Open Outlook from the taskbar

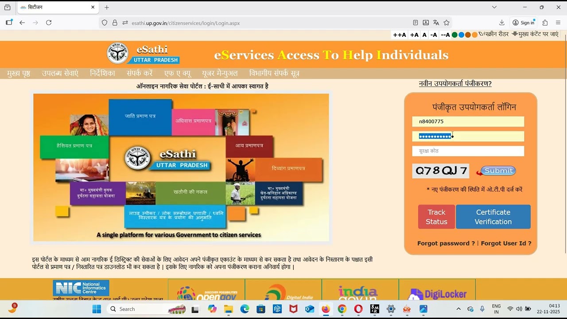coord(310,309)
